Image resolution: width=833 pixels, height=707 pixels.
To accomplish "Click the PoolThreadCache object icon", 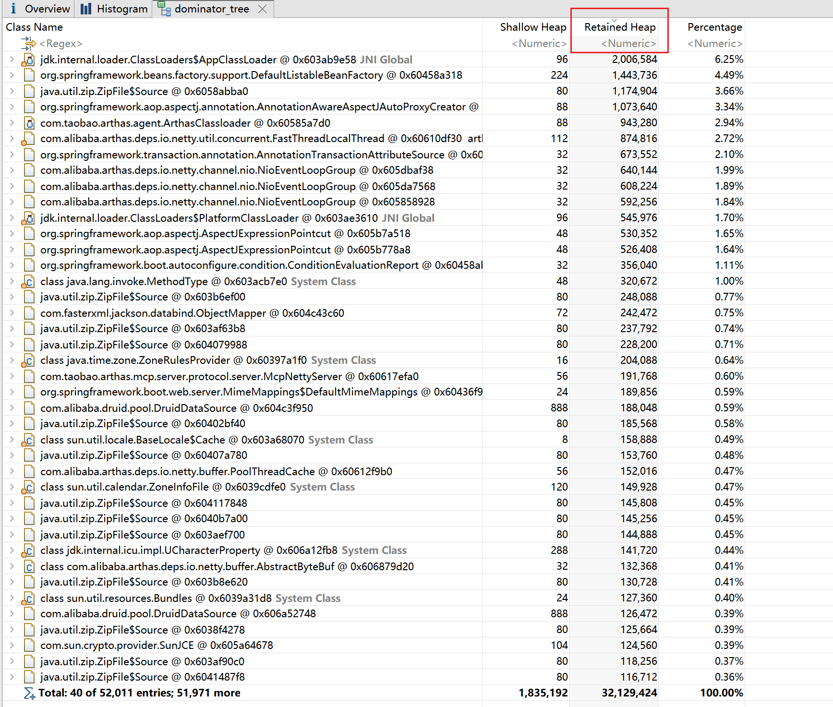I will (x=29, y=471).
